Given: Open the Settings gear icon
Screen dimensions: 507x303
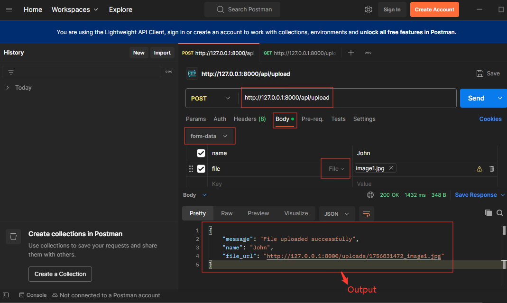Looking at the screenshot, I should point(369,9).
